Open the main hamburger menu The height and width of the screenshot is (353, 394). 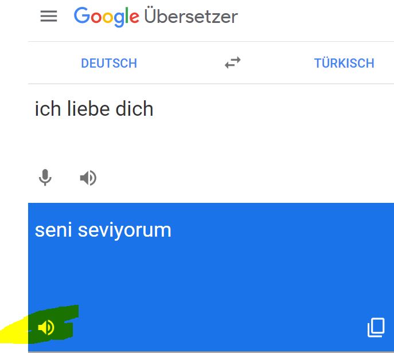pos(49,16)
